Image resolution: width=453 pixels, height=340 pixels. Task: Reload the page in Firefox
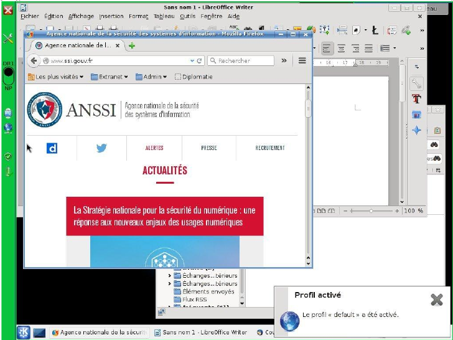pos(199,61)
